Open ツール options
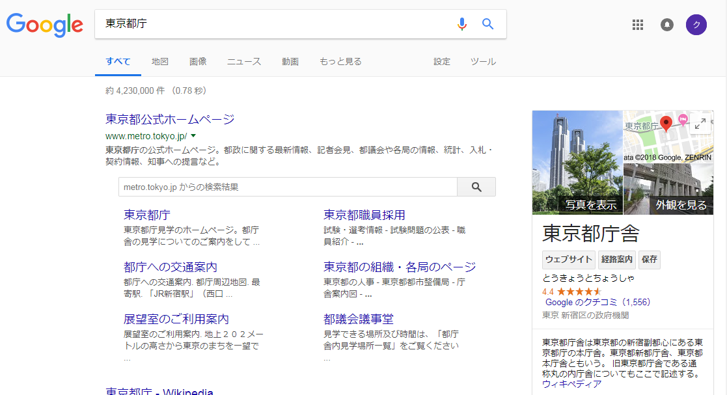Viewport: 727px width, 395px height. point(483,62)
